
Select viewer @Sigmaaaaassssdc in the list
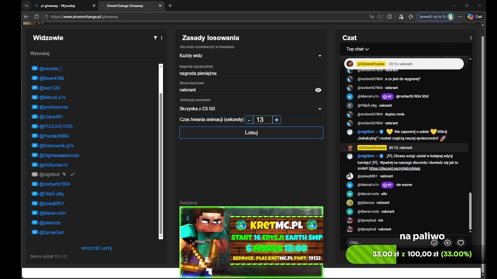click(59, 155)
